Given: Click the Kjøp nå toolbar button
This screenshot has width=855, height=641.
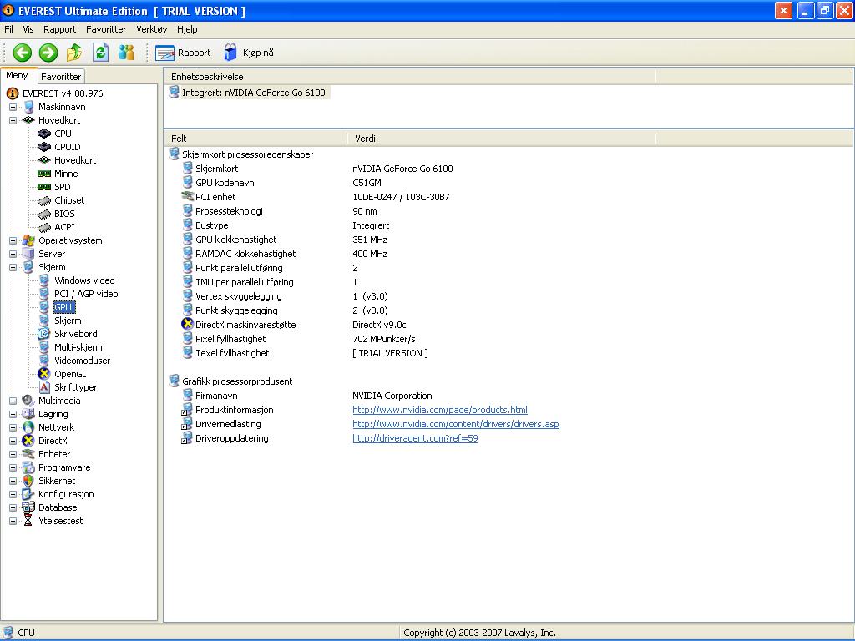Looking at the screenshot, I should (249, 53).
